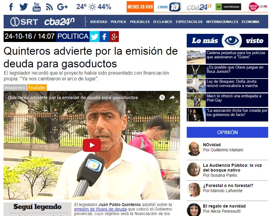Select the Youtube media tab
The width and height of the screenshot is (273, 216).
tap(37, 88)
